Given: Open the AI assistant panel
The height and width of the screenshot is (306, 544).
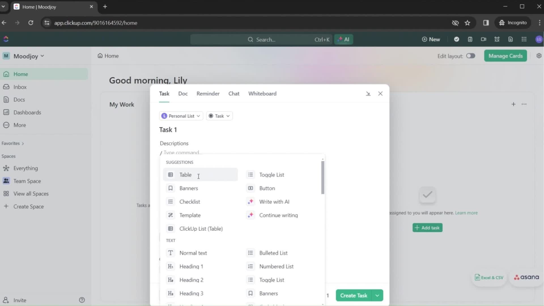Looking at the screenshot, I should [x=343, y=39].
